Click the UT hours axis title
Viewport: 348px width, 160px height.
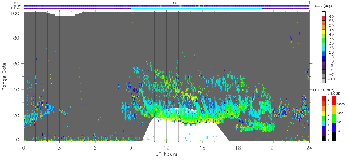tap(166, 154)
